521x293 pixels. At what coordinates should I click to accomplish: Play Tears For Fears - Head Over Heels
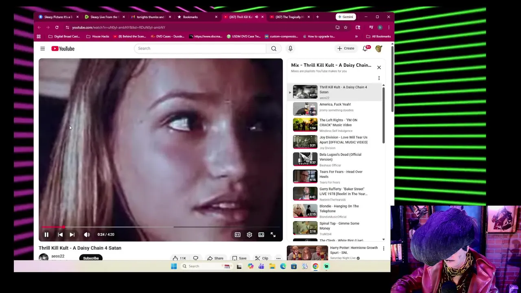(335, 176)
